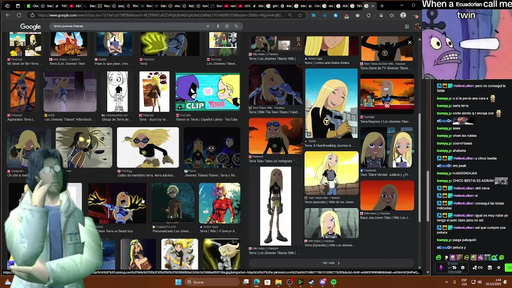Go back using browser back arrow

[8, 15]
